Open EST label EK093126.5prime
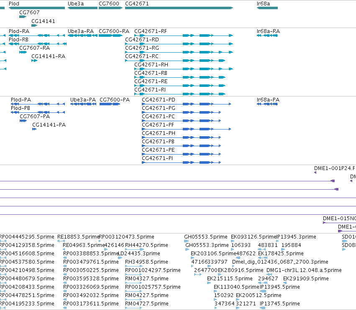Viewport: 356px width, 310px height. [x=254, y=237]
